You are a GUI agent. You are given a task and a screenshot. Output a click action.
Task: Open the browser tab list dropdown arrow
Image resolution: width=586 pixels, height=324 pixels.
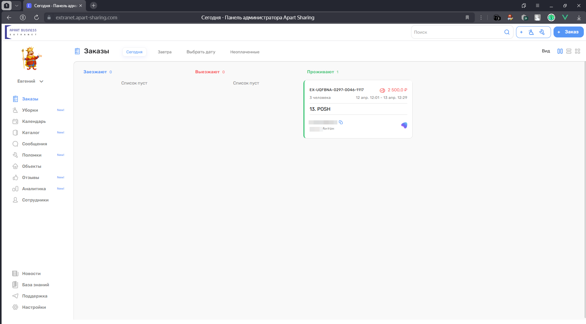[17, 6]
